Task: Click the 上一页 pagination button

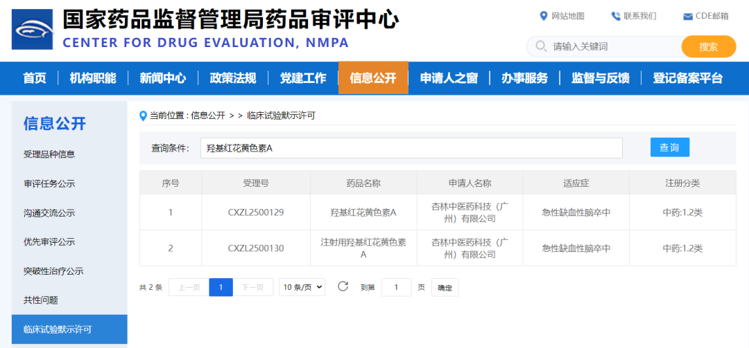Action: point(189,287)
